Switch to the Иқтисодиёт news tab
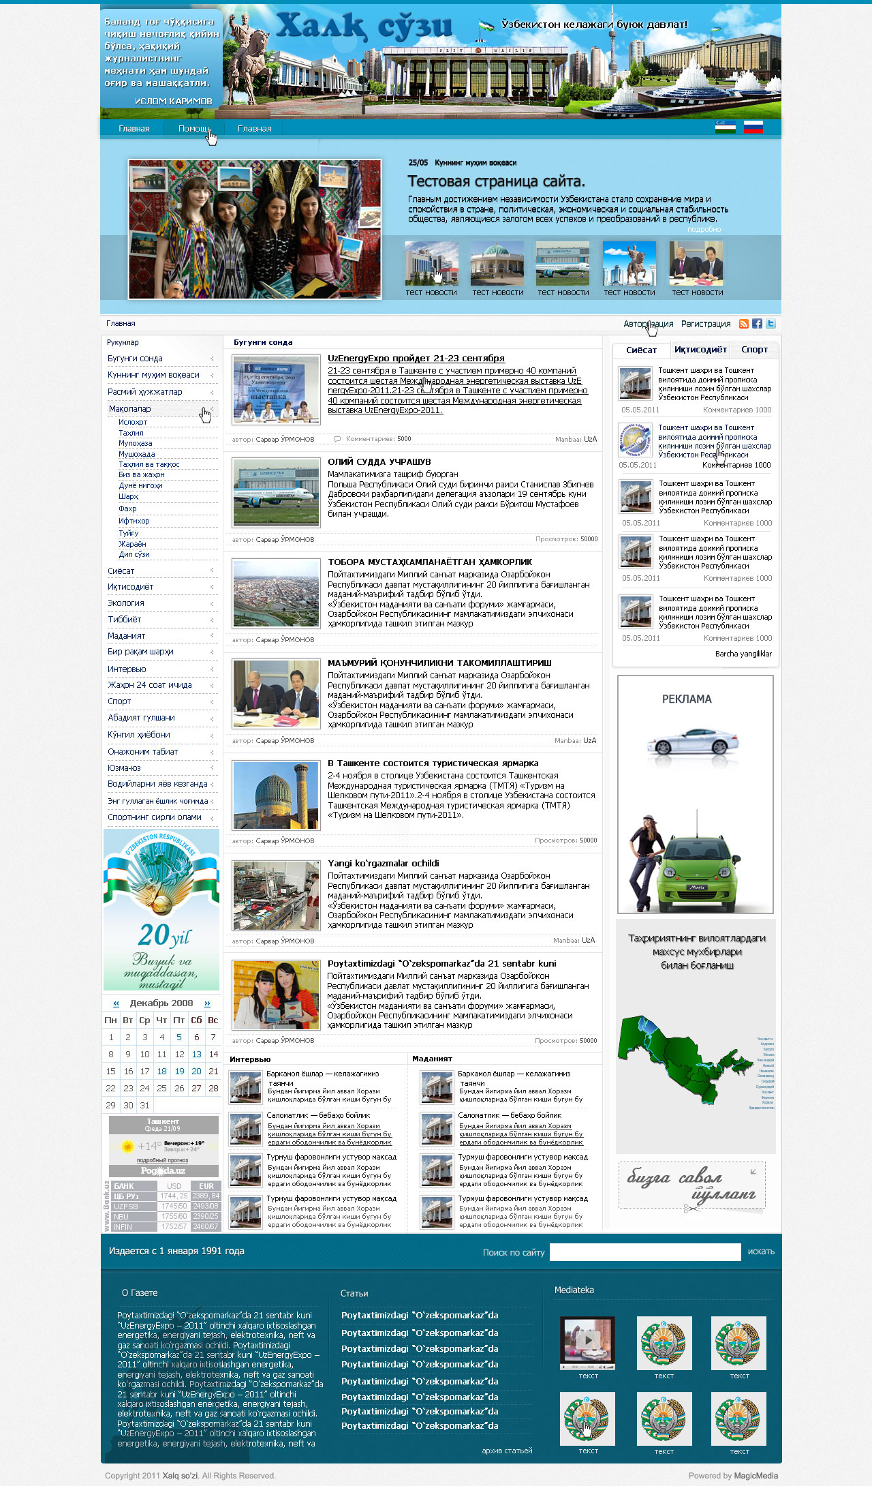This screenshot has width=872, height=1486. click(x=700, y=350)
